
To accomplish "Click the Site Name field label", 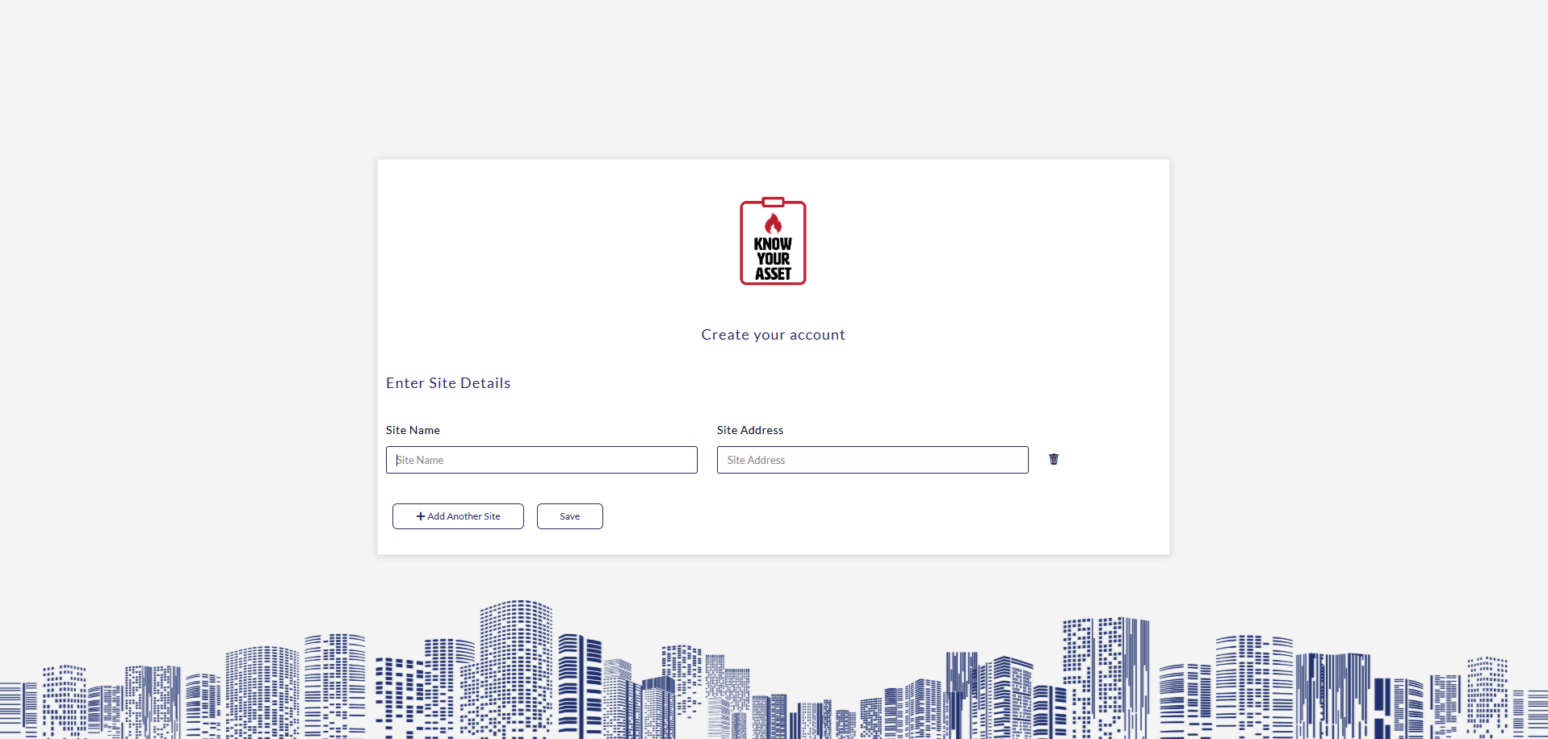I will (x=413, y=430).
